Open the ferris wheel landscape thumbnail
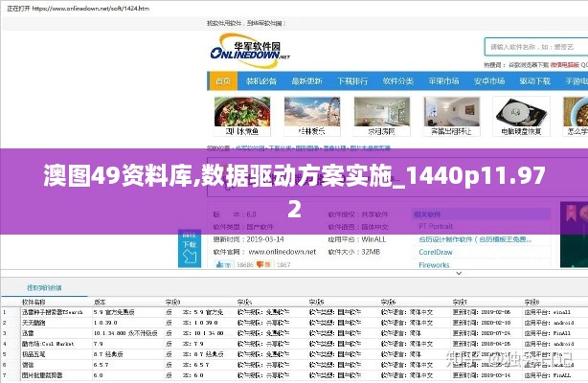This screenshot has height=383, width=588. coord(312,111)
